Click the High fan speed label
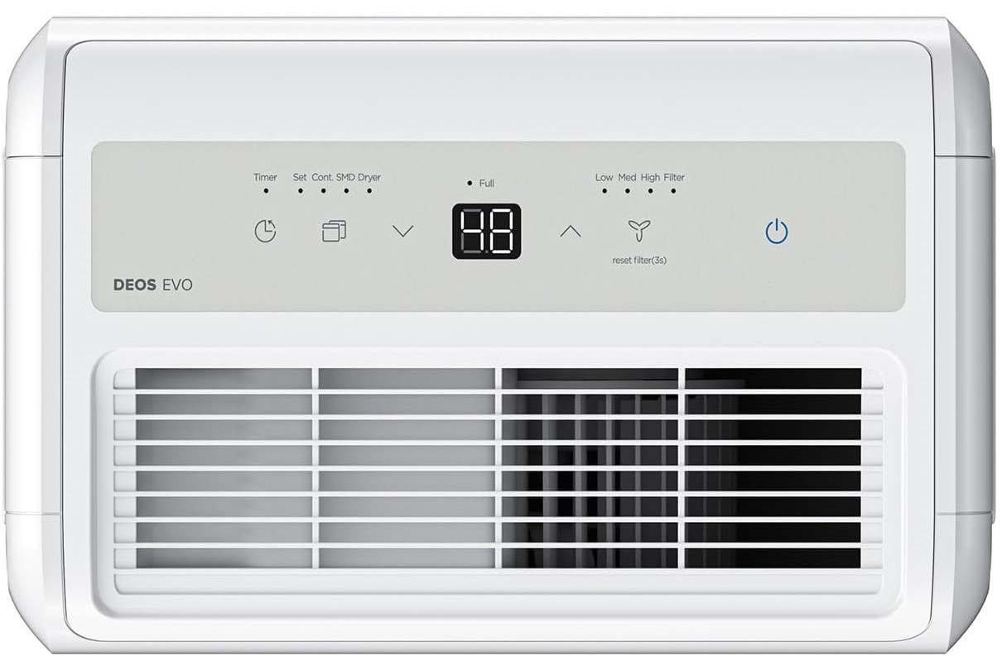 (650, 177)
